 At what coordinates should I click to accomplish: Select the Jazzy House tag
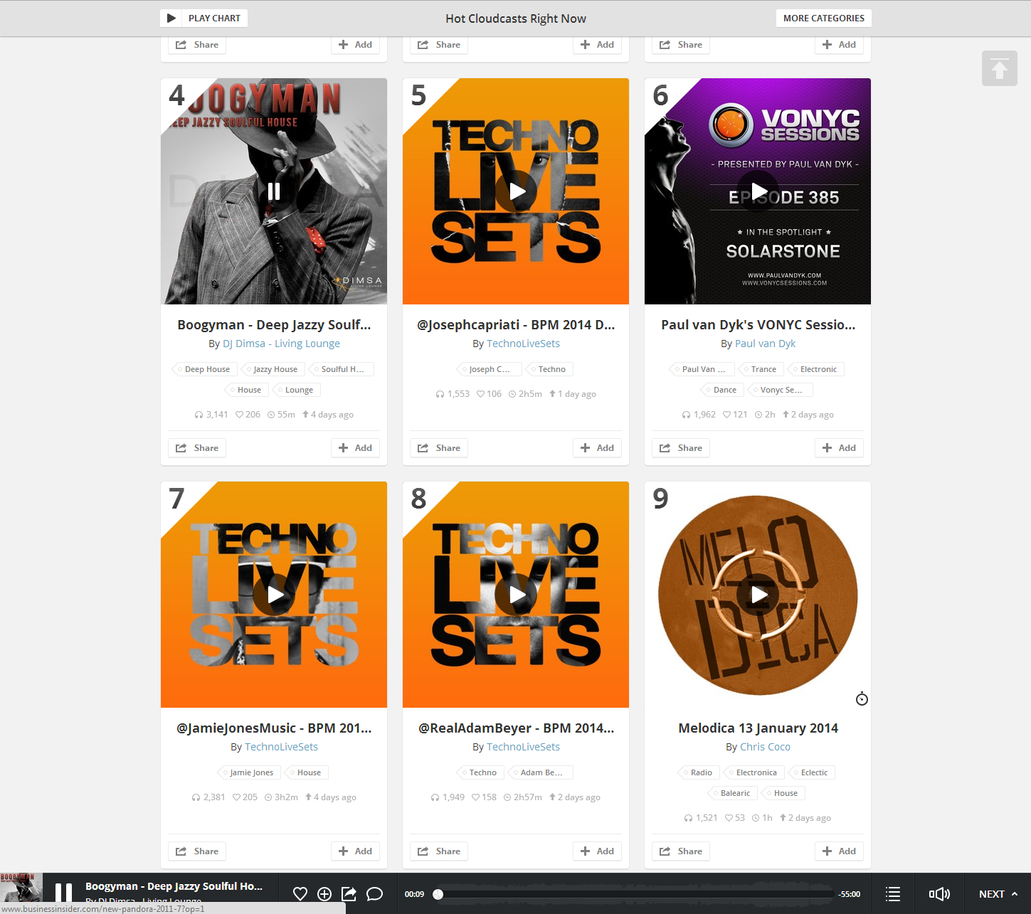pos(273,369)
